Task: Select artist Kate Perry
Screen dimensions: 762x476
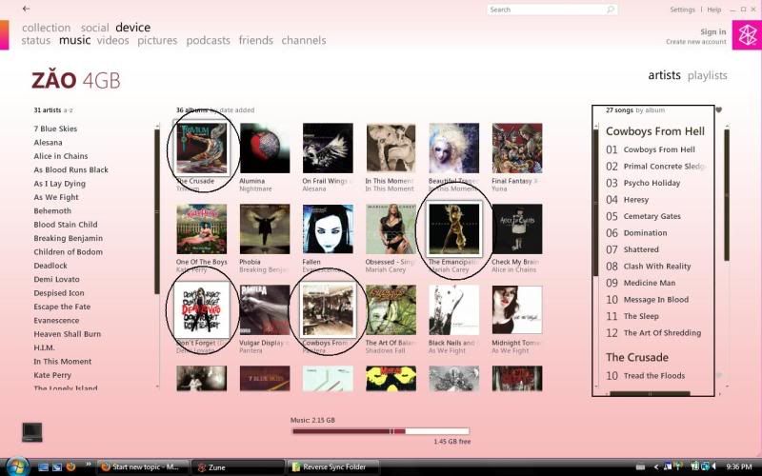Action: click(x=52, y=375)
